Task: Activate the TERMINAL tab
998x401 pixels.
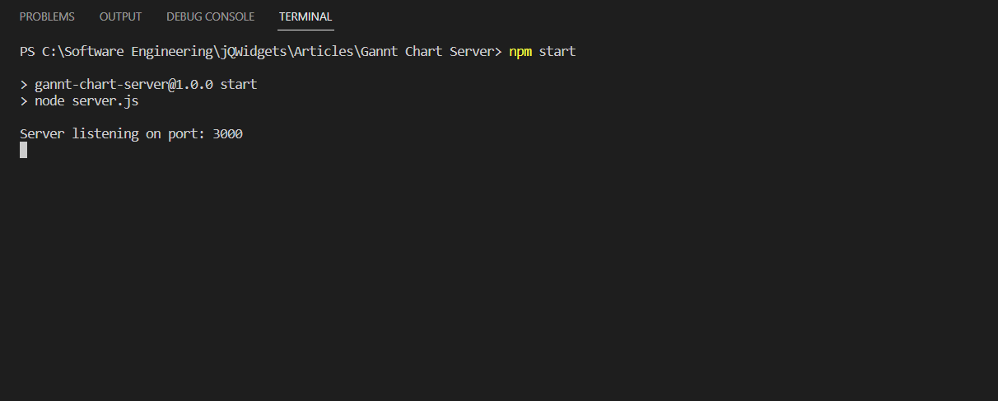Action: pos(305,16)
